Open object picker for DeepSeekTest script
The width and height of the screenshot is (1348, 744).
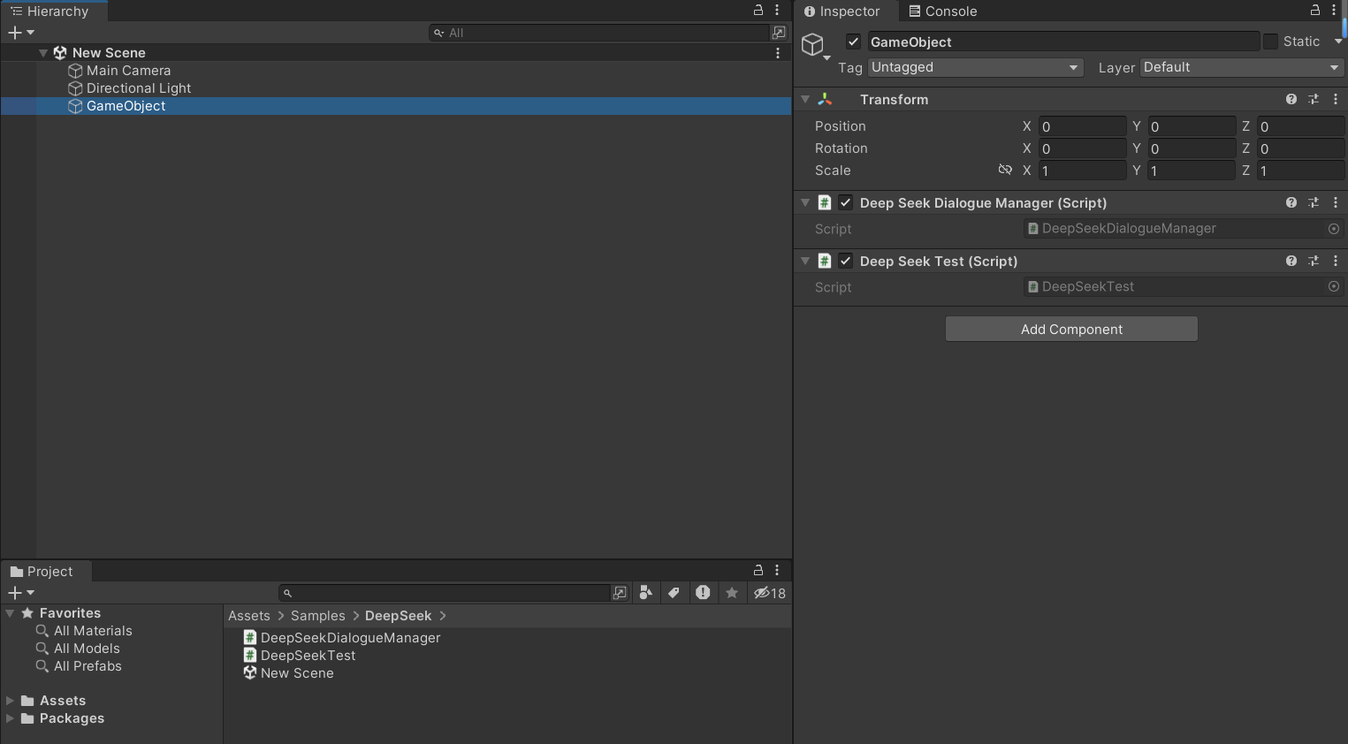(1334, 286)
